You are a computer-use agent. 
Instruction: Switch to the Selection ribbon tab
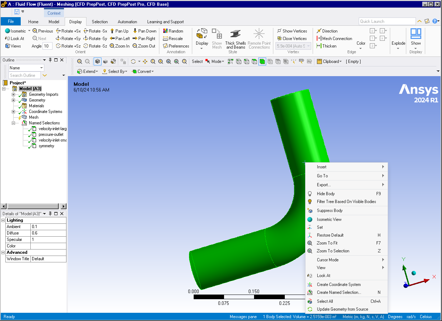[100, 22]
